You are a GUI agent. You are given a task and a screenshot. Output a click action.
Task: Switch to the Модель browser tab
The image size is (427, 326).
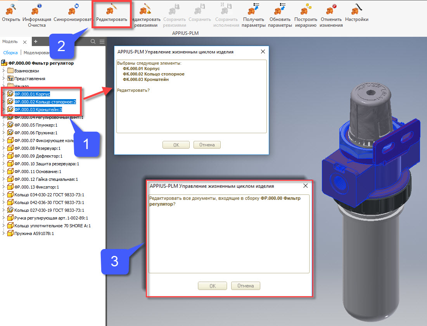point(10,41)
